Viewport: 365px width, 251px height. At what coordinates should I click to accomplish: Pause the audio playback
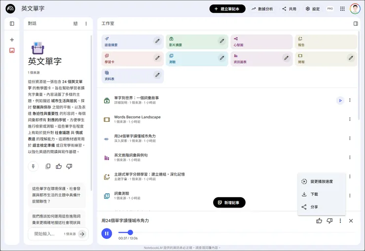click(107, 233)
